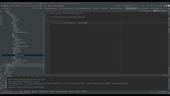Click the UTF-8 encoding status entry

coord(158,93)
